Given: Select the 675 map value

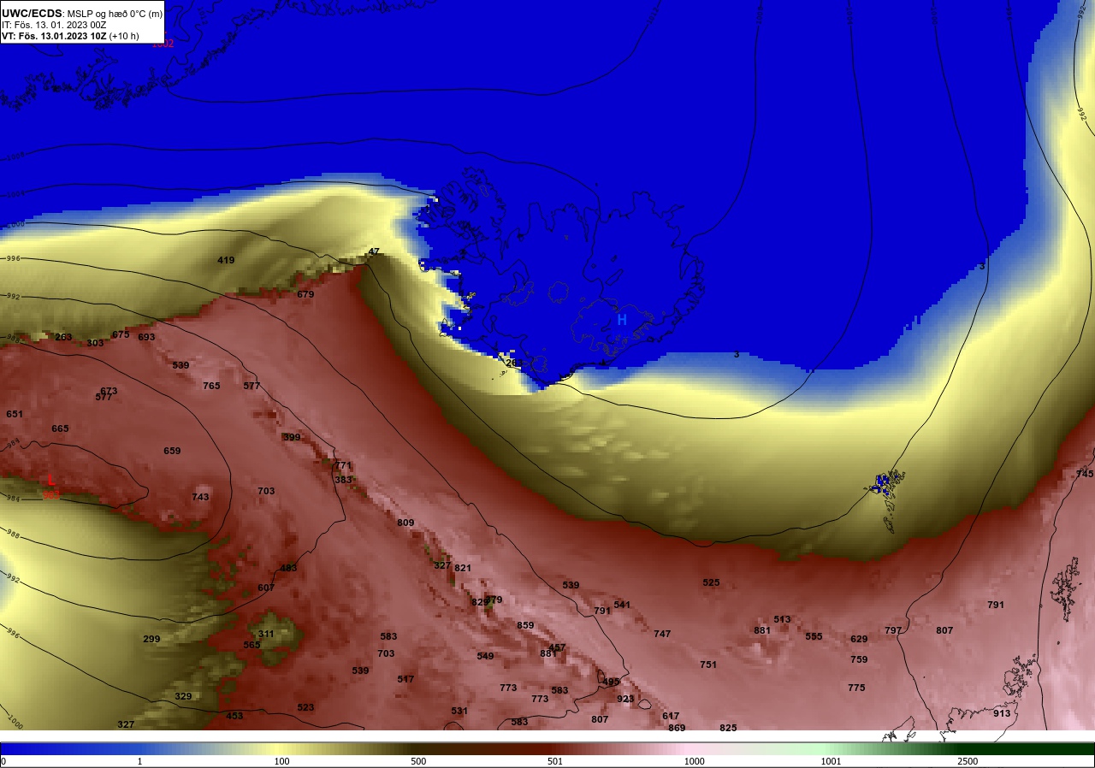Looking at the screenshot, I should click(x=121, y=334).
